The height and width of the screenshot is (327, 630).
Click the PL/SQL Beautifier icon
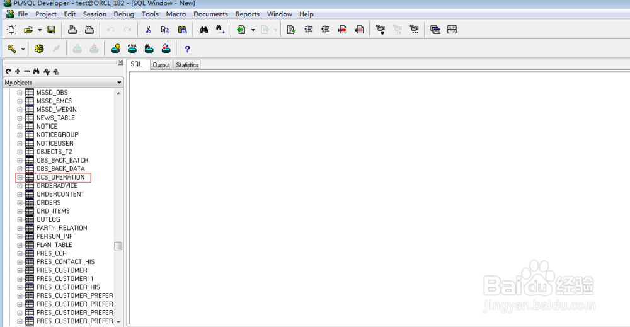tap(291, 30)
